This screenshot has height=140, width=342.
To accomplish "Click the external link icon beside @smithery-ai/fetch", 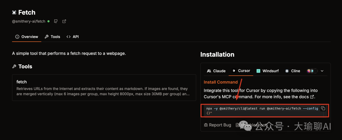I will (64, 21).
